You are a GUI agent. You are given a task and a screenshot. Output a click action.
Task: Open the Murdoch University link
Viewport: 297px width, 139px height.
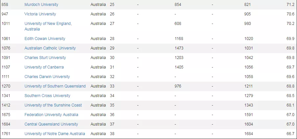(41, 5)
